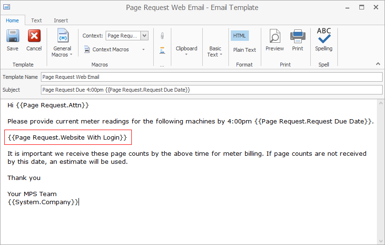Click the paperclip attachment icon

162,36
